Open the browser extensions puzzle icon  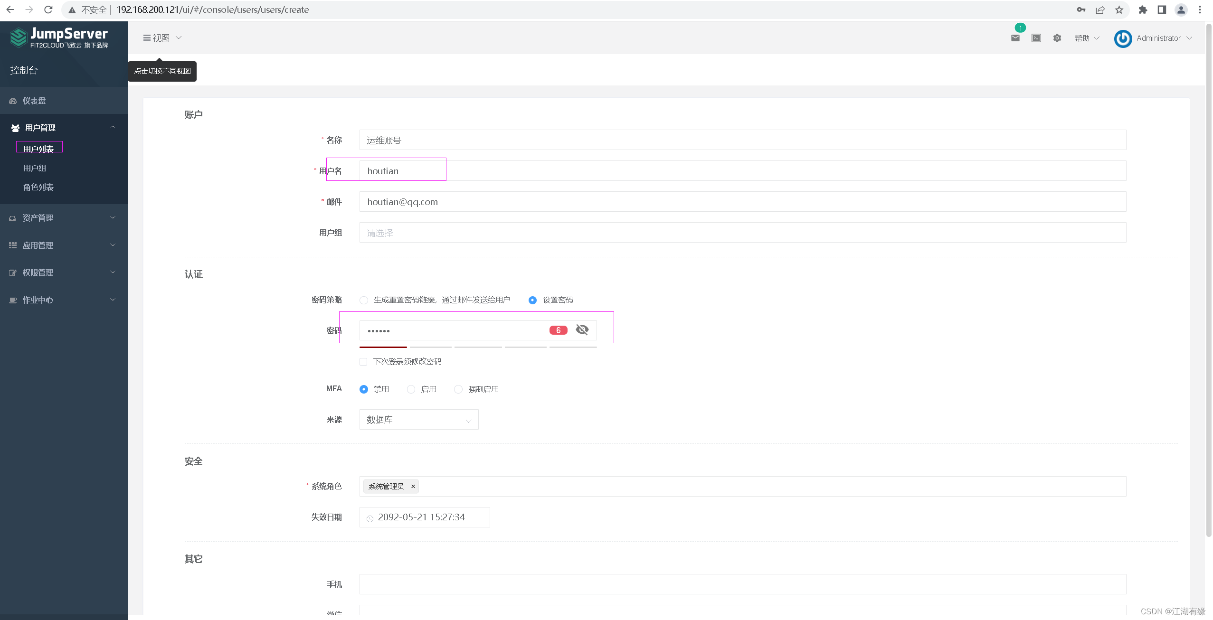(1143, 9)
